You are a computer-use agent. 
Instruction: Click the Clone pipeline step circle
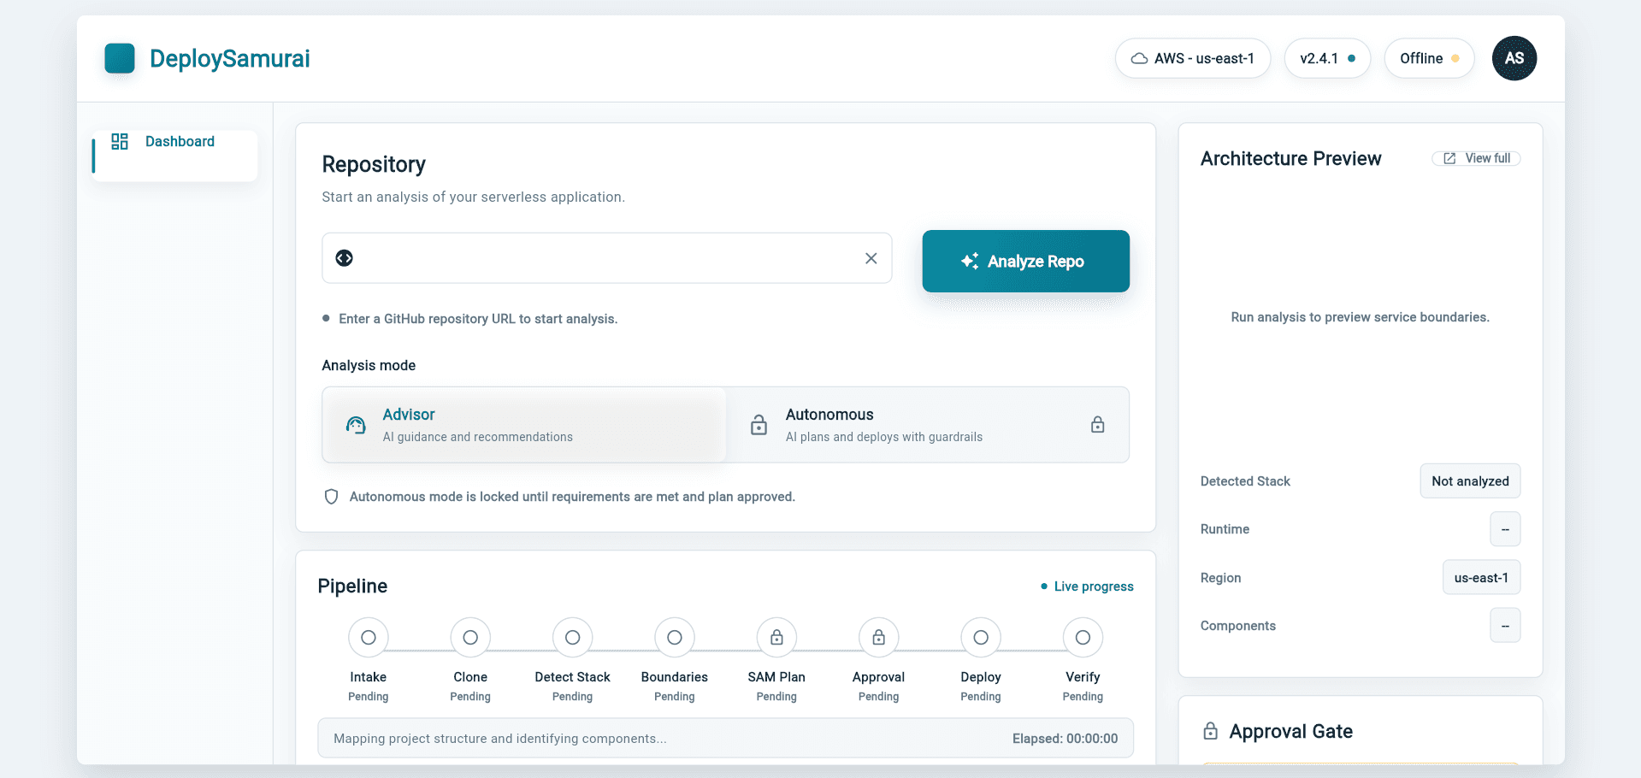470,638
